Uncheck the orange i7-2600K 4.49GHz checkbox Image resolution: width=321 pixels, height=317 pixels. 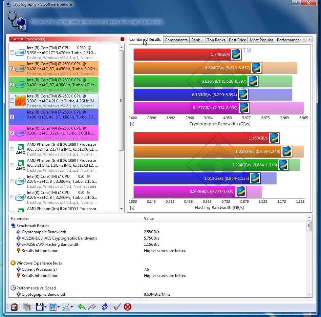(x=12, y=69)
